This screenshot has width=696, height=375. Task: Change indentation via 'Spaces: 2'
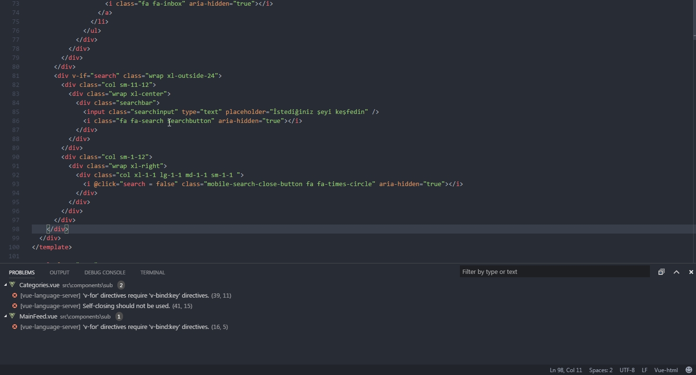601,370
